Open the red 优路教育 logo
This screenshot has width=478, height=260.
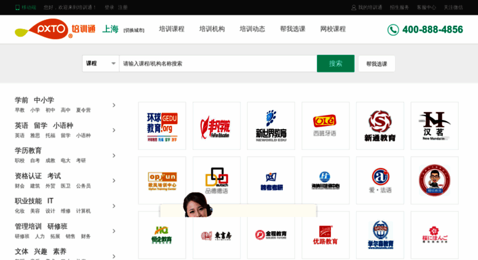[x=325, y=235]
